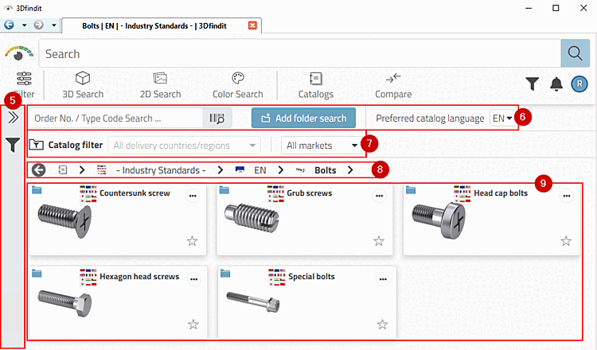This screenshot has width=597, height=350.
Task: Click the barcode scan search icon
Action: (x=217, y=119)
